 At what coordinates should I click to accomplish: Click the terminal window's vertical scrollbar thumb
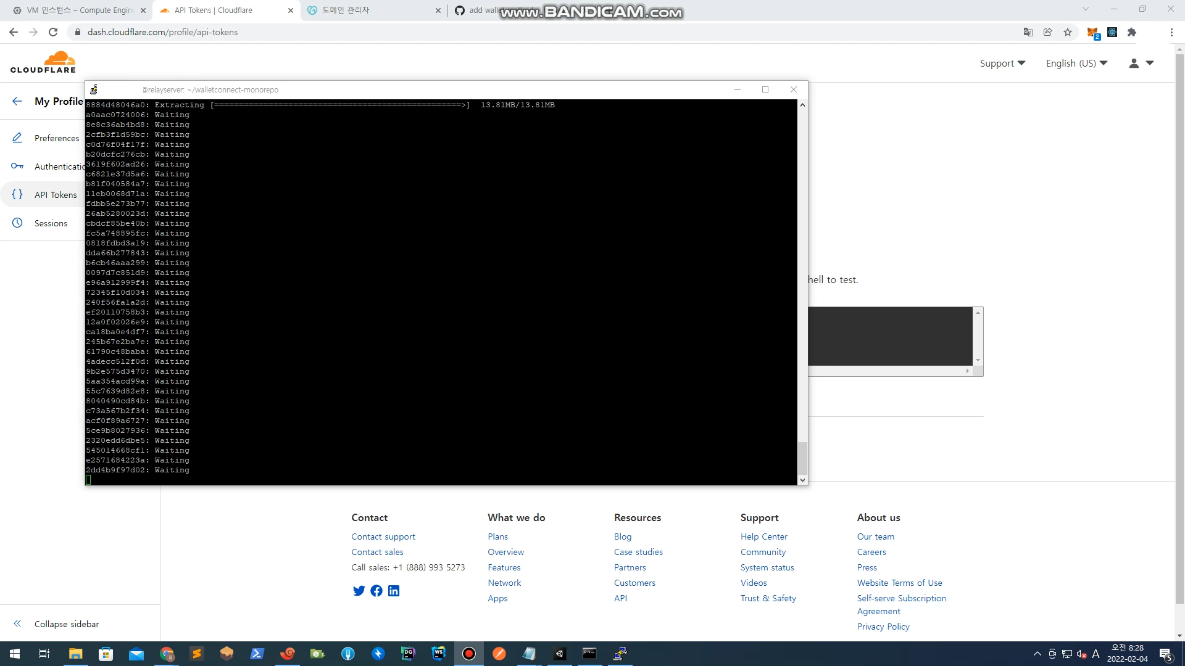802,458
